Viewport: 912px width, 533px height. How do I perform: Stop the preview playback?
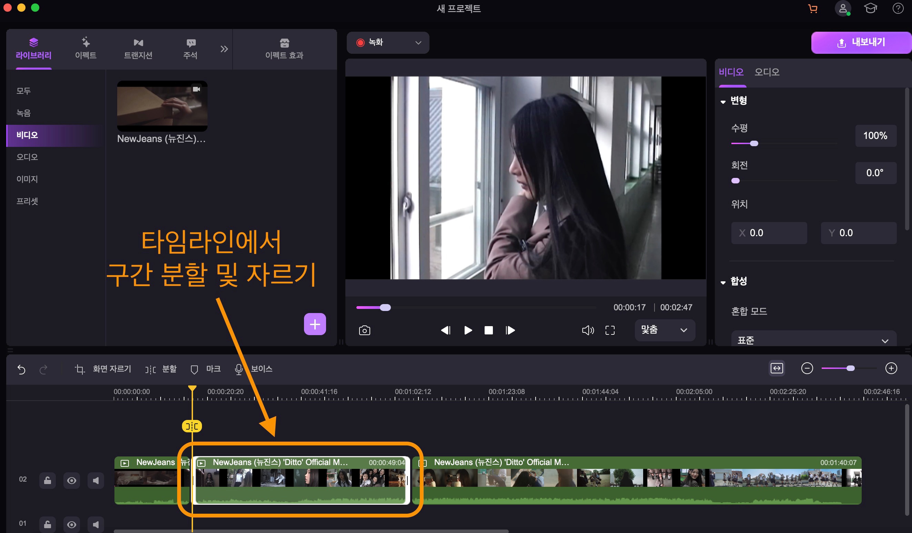[x=489, y=330]
